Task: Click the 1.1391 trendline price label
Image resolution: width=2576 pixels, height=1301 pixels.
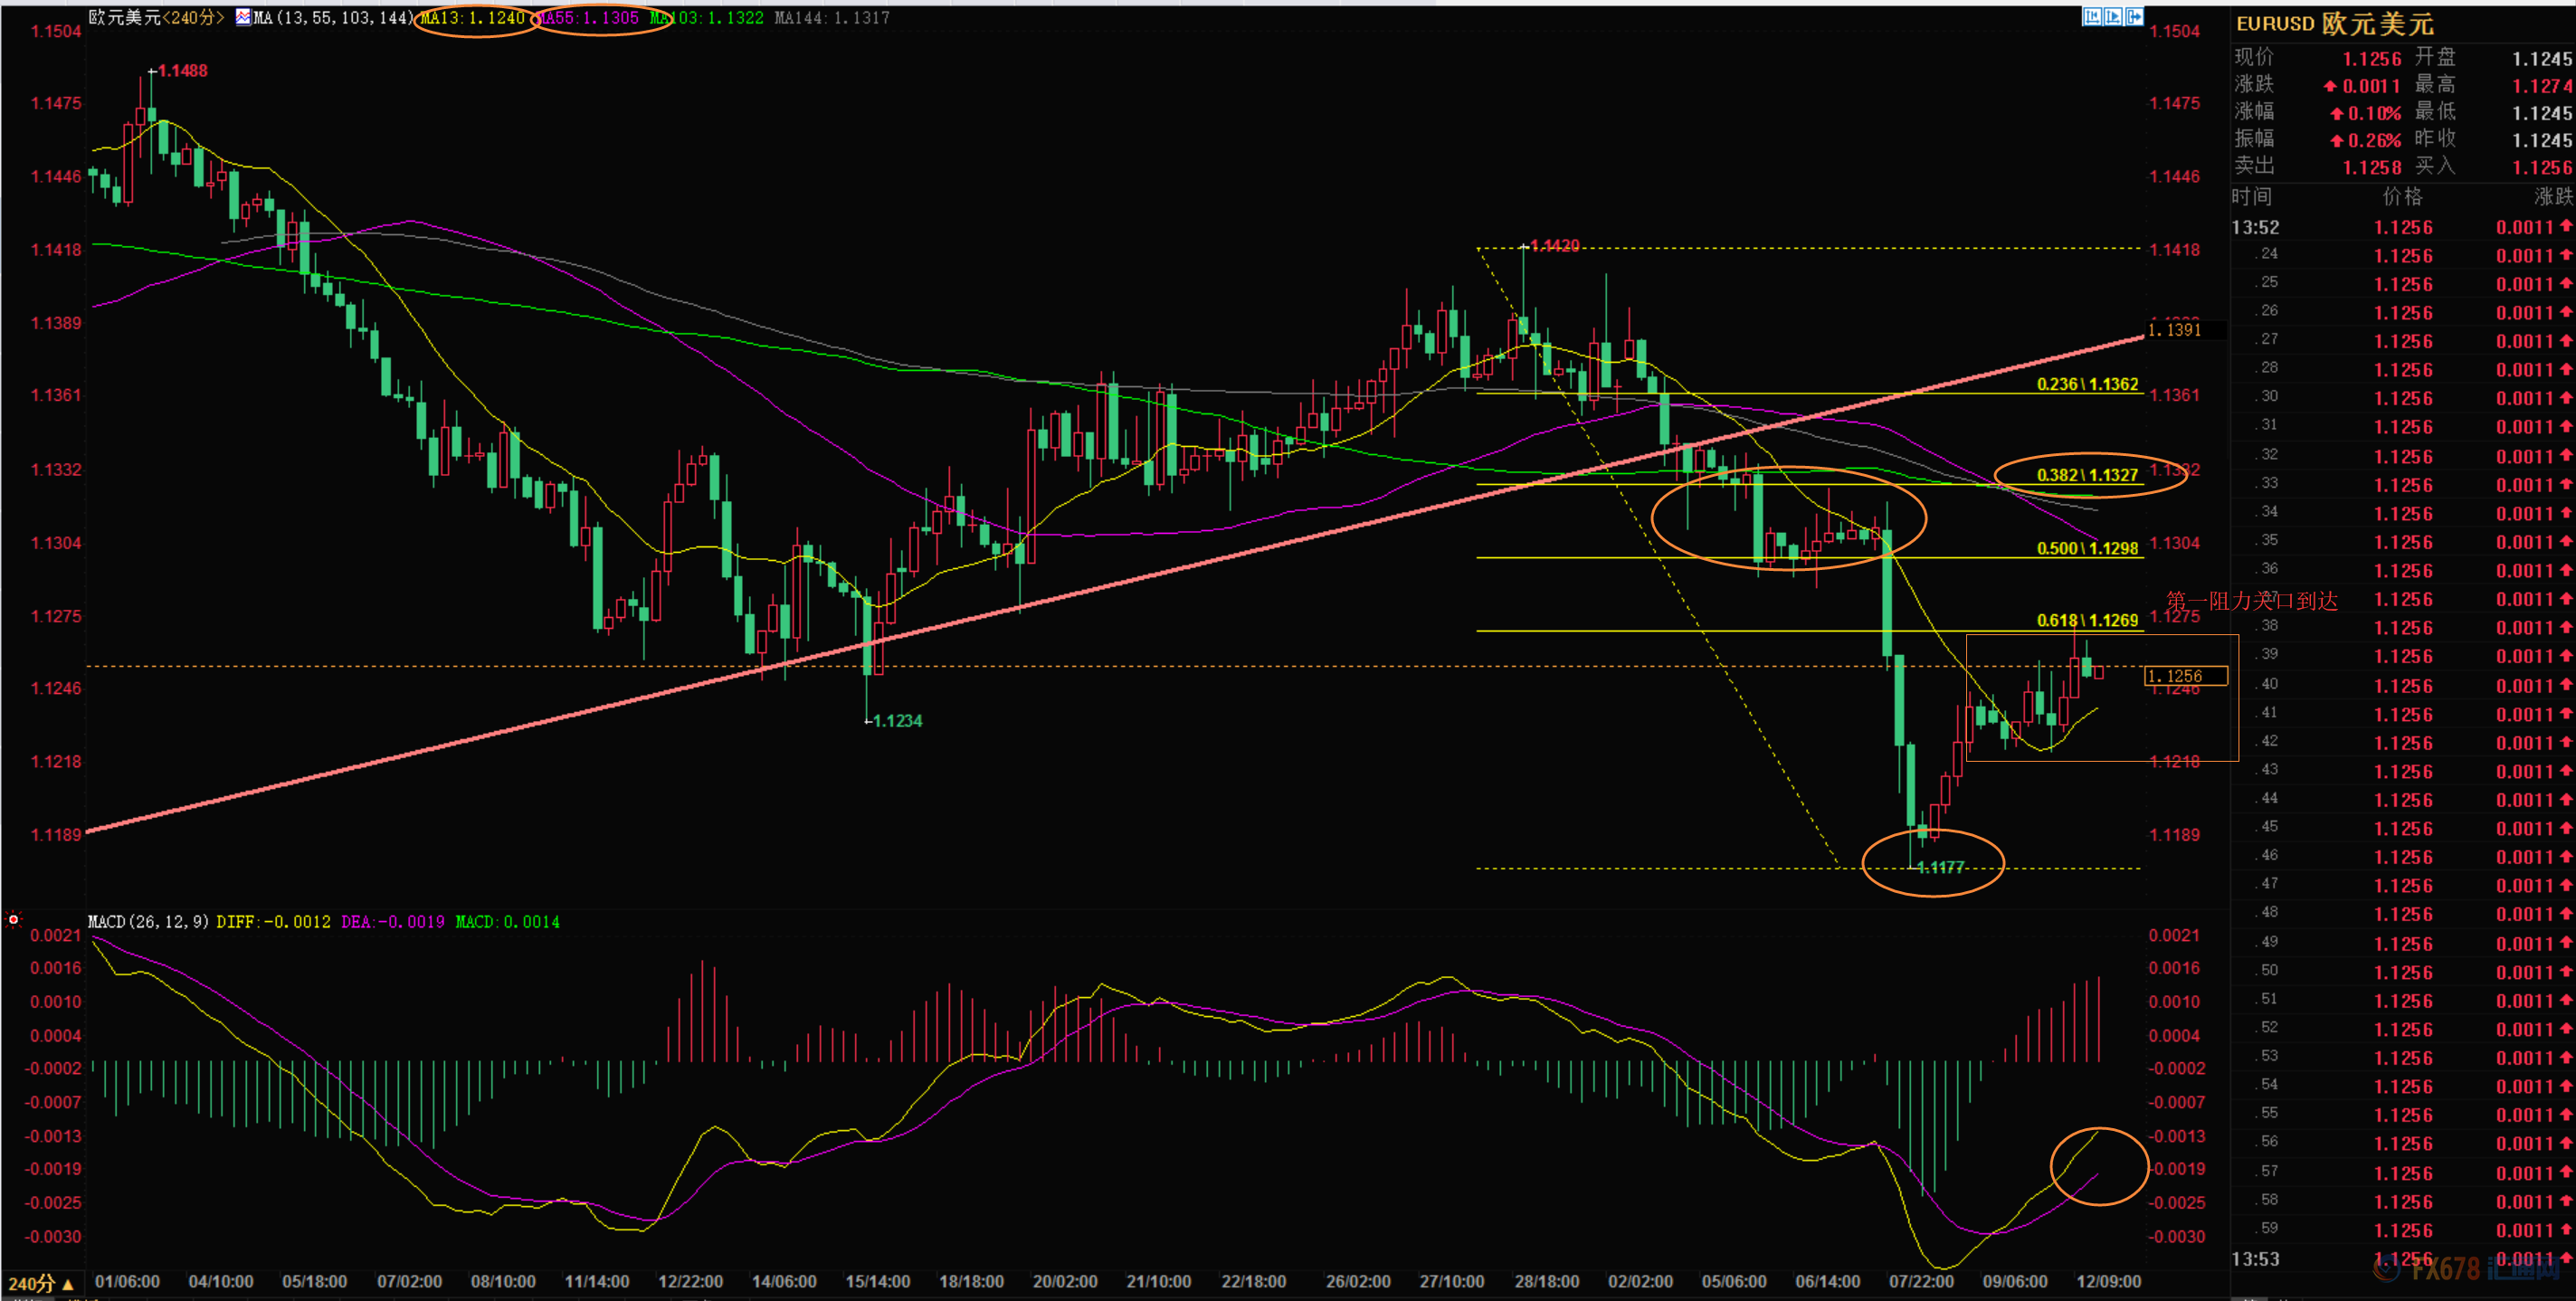Action: click(x=2174, y=330)
